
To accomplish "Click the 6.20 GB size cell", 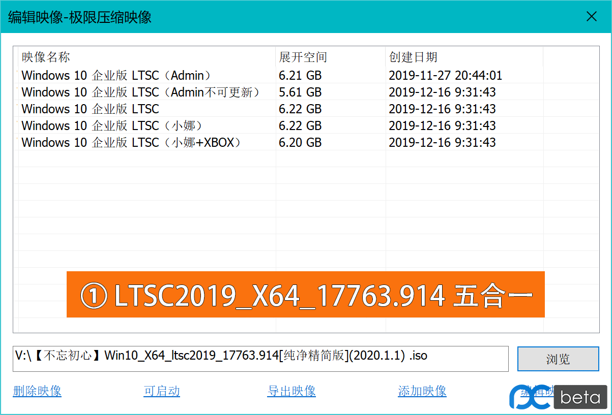I will point(300,142).
